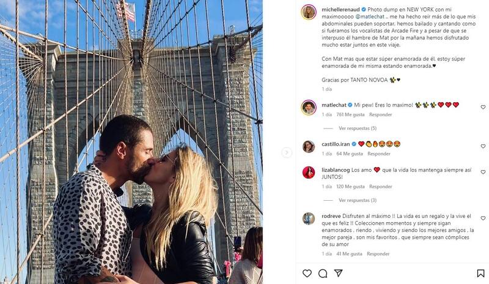Image resolution: width=489 pixels, height=284 pixels.
Task: Like the post with heart icon
Action: [307, 274]
